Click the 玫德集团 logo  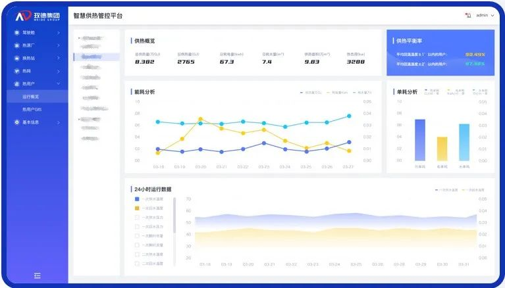38,16
